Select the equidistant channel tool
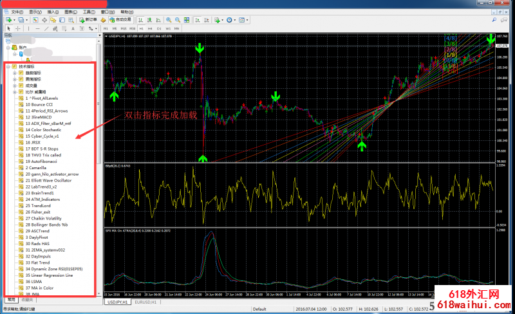Image resolution: width=515 pixels, height=314 pixels. [x=55, y=28]
